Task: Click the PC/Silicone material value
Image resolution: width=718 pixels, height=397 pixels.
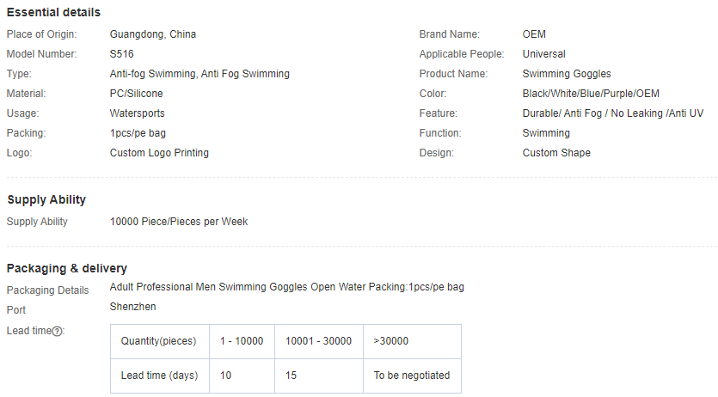Action: click(137, 94)
